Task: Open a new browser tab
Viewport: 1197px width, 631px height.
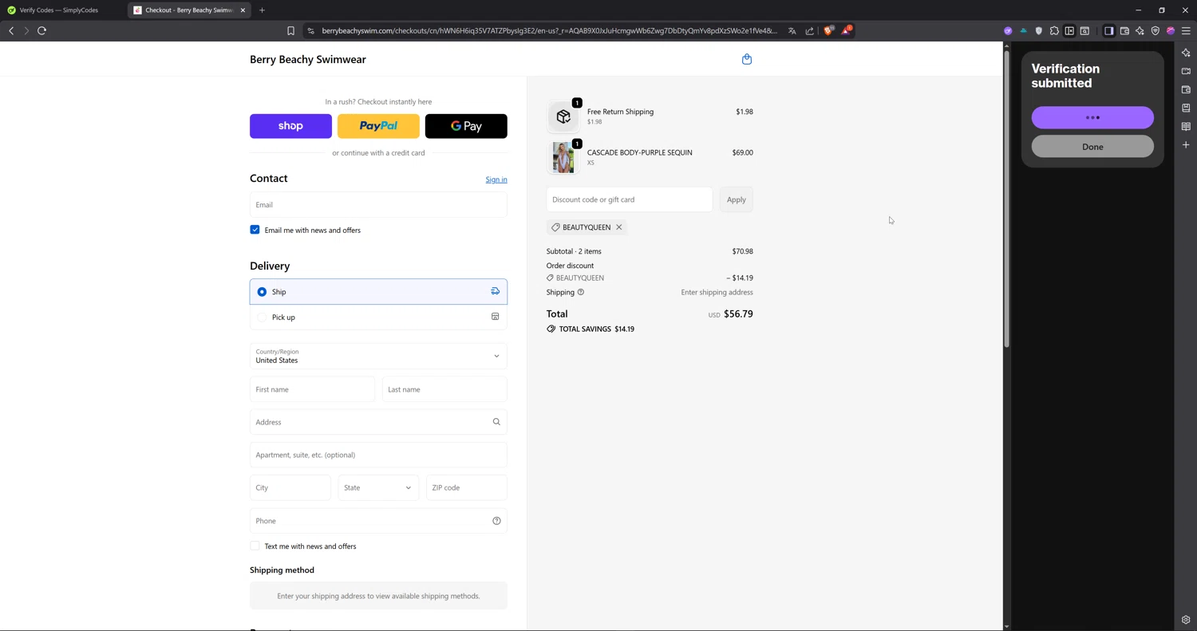Action: click(262, 10)
